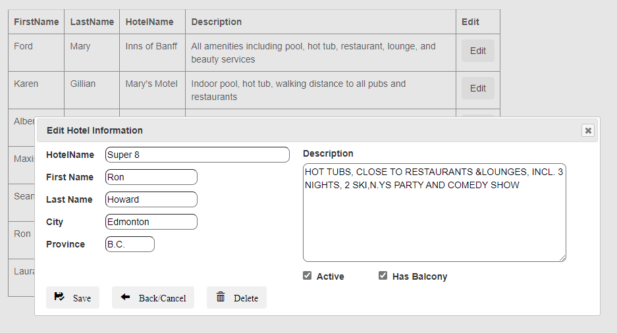Click the trash can Delete icon
This screenshot has width=617, height=333.
click(x=221, y=297)
